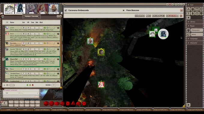Open the Calendar tool icon
The width and height of the screenshot is (204, 114).
click(x=197, y=9)
